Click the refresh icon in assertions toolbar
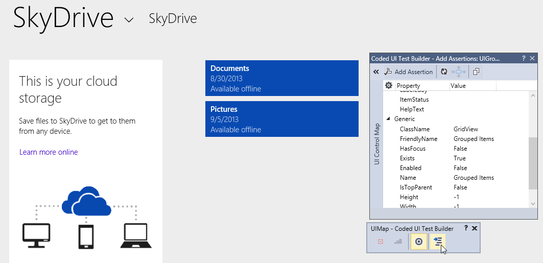 coord(444,72)
